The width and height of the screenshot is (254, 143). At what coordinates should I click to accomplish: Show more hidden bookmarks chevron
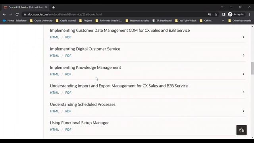[223, 21]
